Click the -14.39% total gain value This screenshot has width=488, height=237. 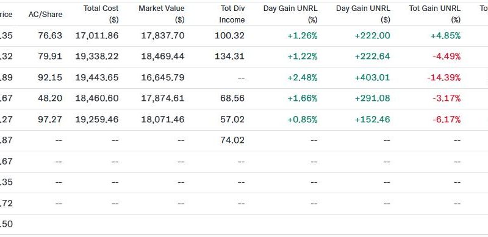[x=444, y=78]
